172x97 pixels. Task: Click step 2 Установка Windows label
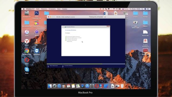(68, 66)
